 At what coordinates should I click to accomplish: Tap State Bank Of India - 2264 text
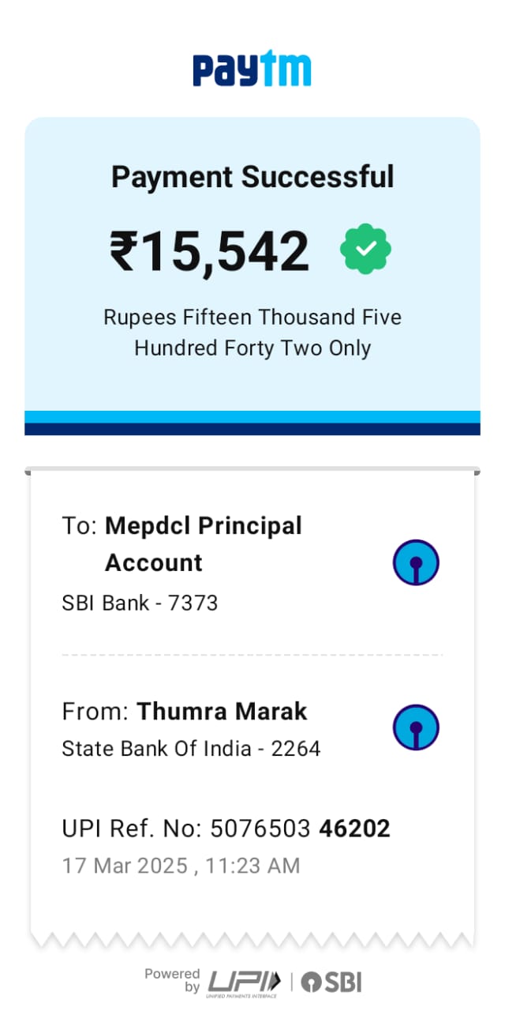coord(191,749)
